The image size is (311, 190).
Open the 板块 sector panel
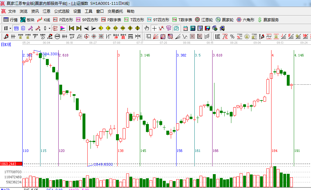[27, 20]
